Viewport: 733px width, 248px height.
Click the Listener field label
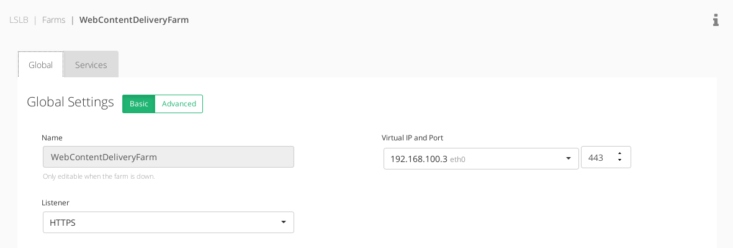tap(55, 203)
